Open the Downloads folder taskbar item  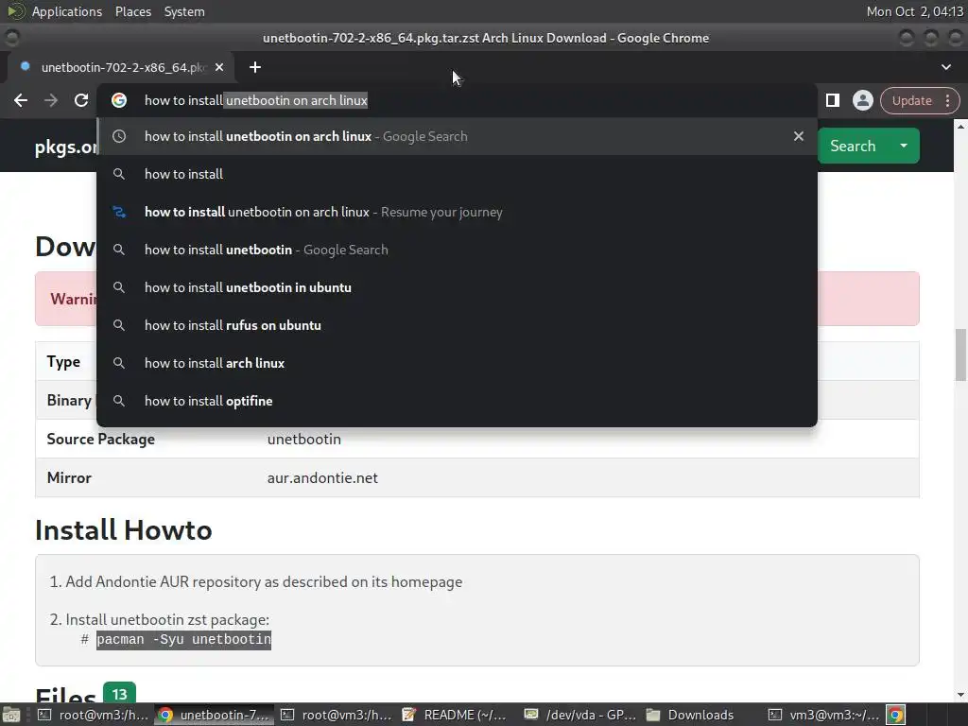point(690,715)
